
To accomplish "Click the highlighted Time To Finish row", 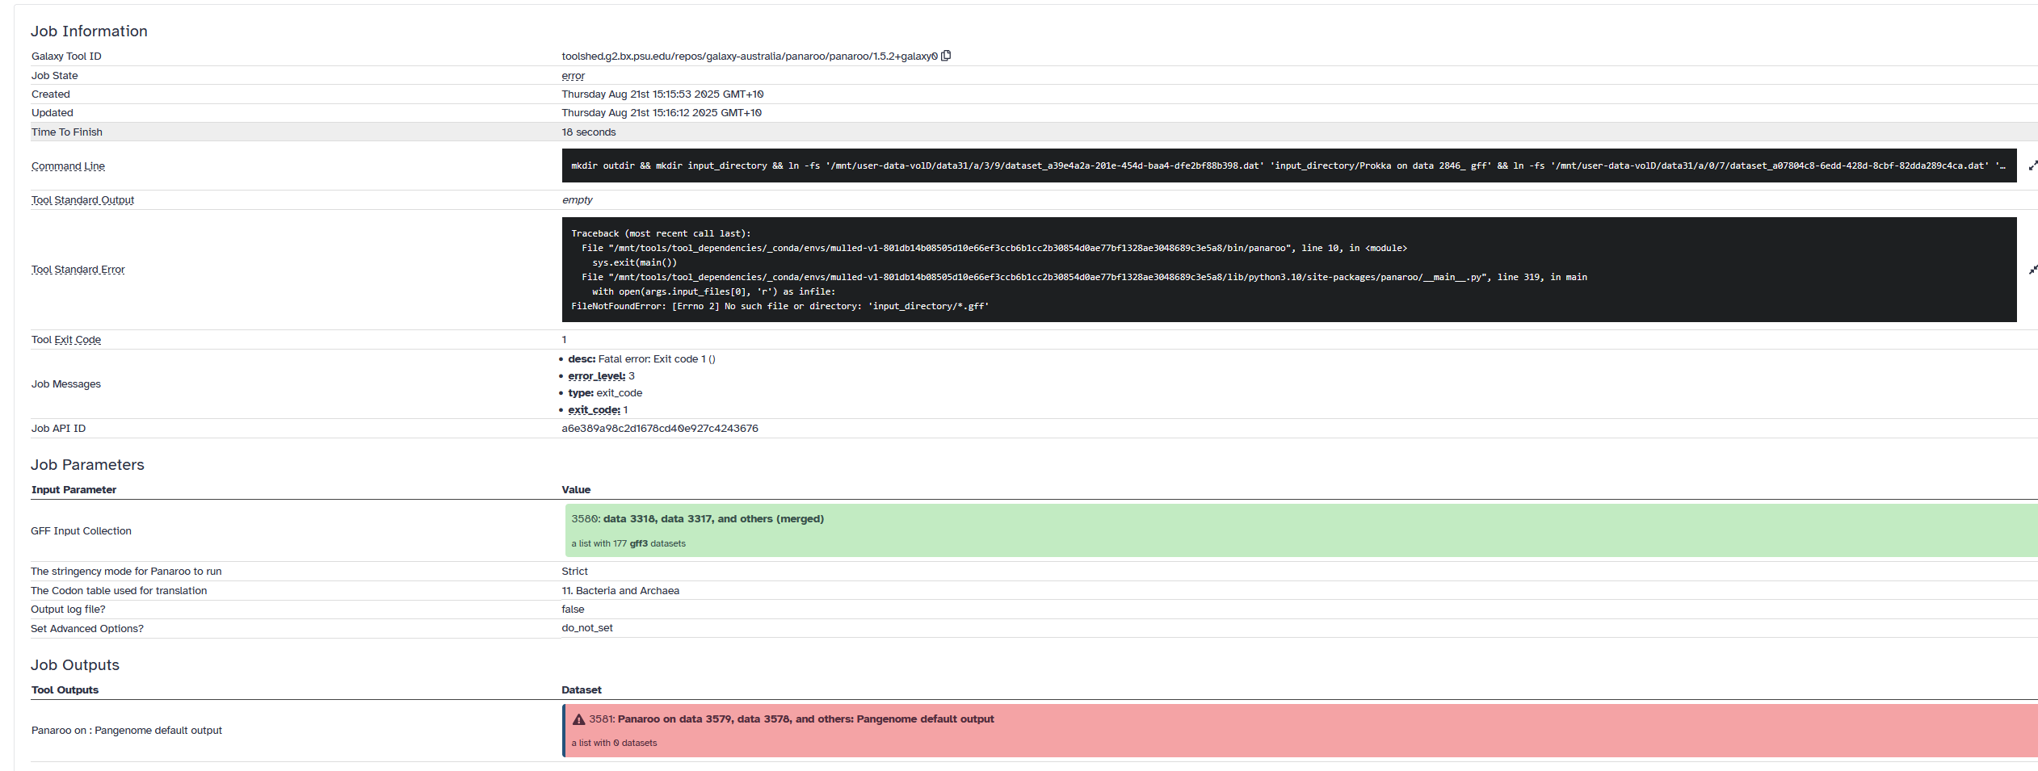I will [1034, 132].
